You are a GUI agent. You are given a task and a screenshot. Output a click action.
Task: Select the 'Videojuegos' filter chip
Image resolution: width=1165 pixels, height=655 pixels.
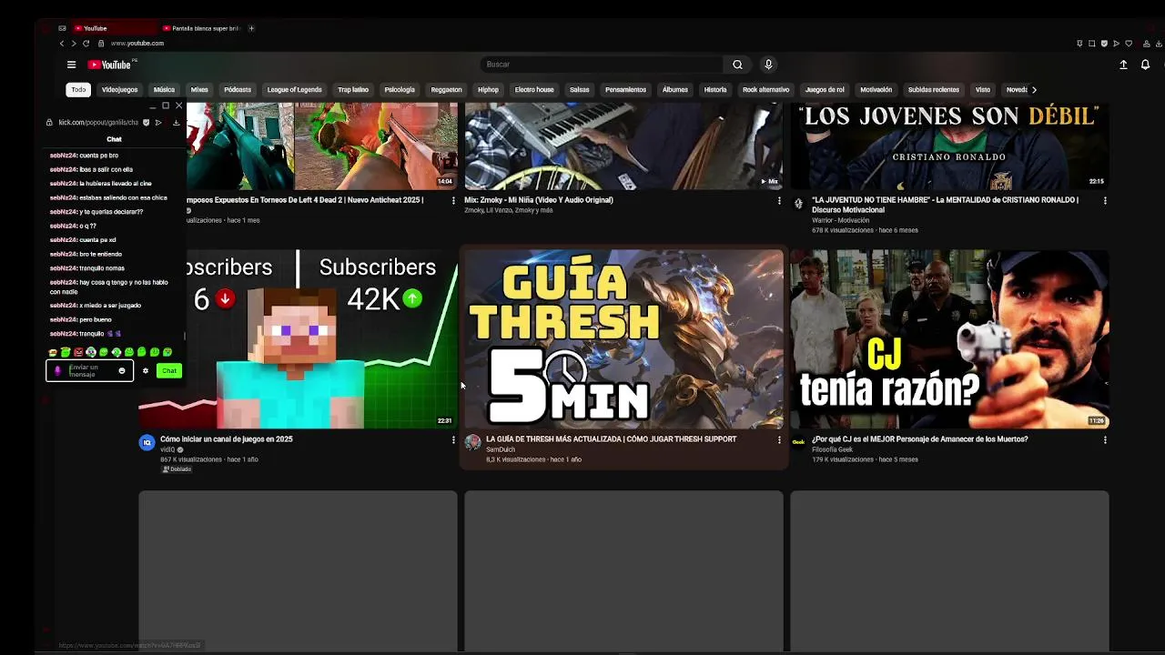(120, 90)
